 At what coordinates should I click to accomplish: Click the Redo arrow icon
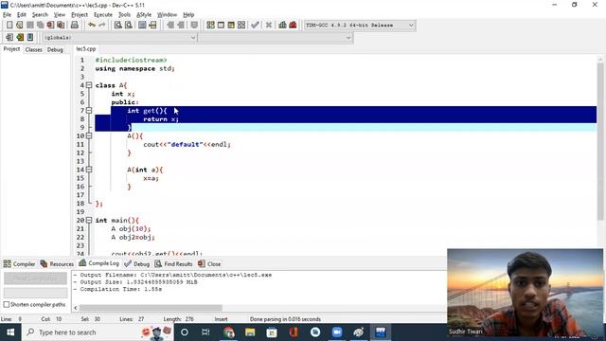click(102, 26)
